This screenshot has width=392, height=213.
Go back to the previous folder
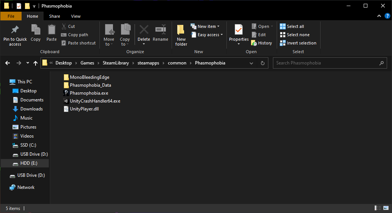pyautogui.click(x=8, y=63)
